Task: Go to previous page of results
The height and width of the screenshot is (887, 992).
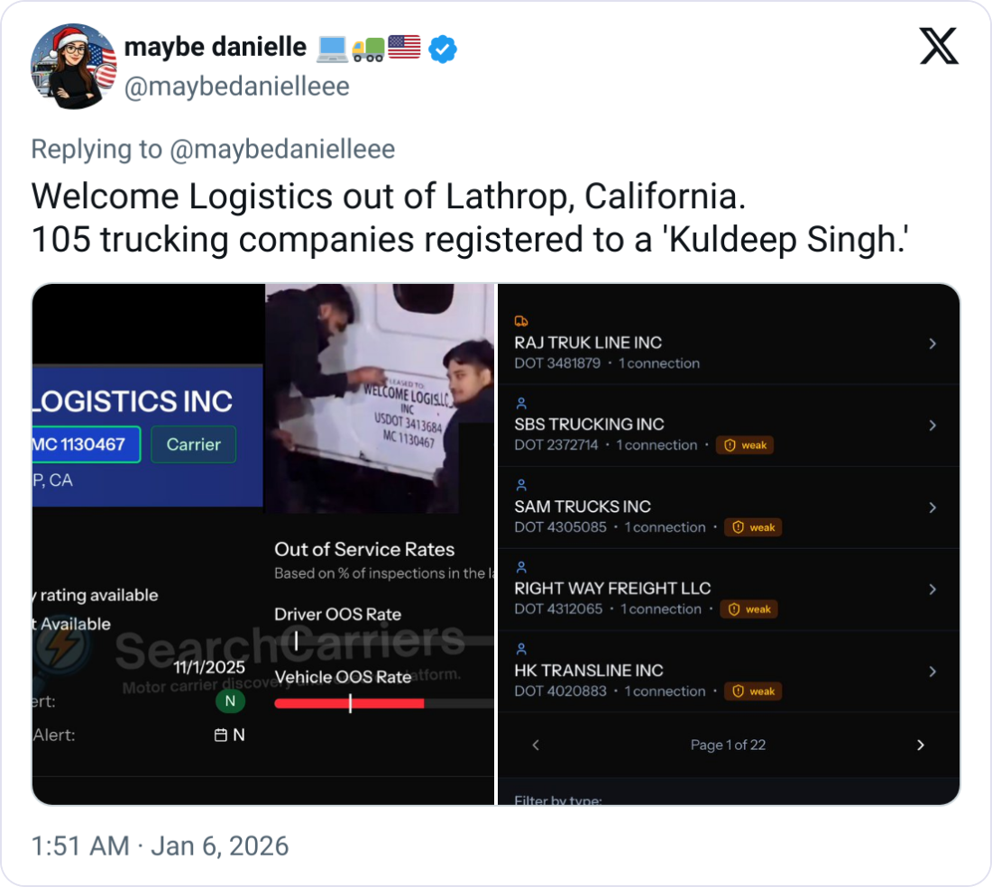Action: pos(536,745)
